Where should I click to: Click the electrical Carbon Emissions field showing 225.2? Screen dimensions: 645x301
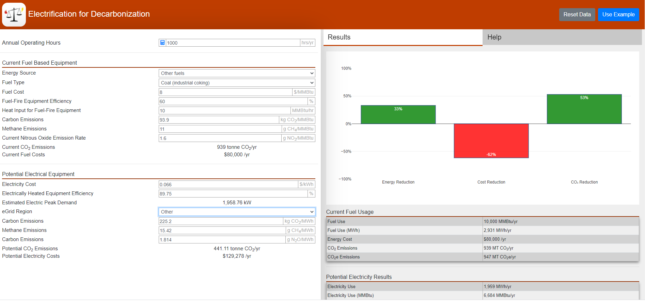click(221, 221)
